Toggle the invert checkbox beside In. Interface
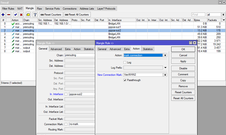The width and height of the screenshot is (226, 135). [x=66, y=94]
